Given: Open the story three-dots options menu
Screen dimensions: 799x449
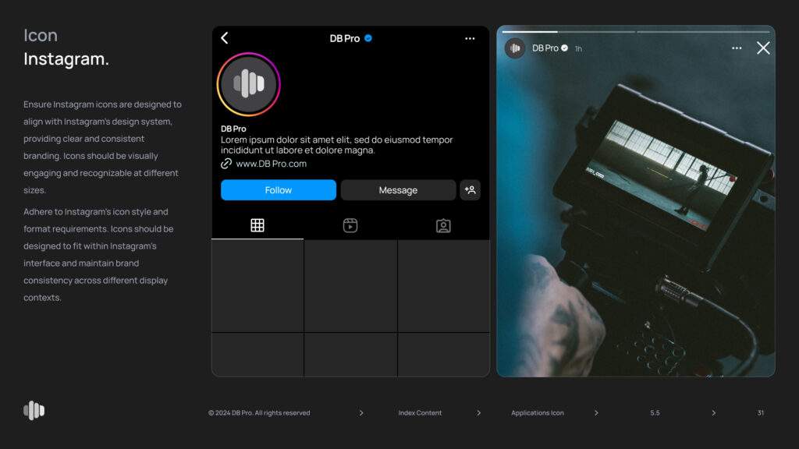Looking at the screenshot, I should click(x=737, y=48).
